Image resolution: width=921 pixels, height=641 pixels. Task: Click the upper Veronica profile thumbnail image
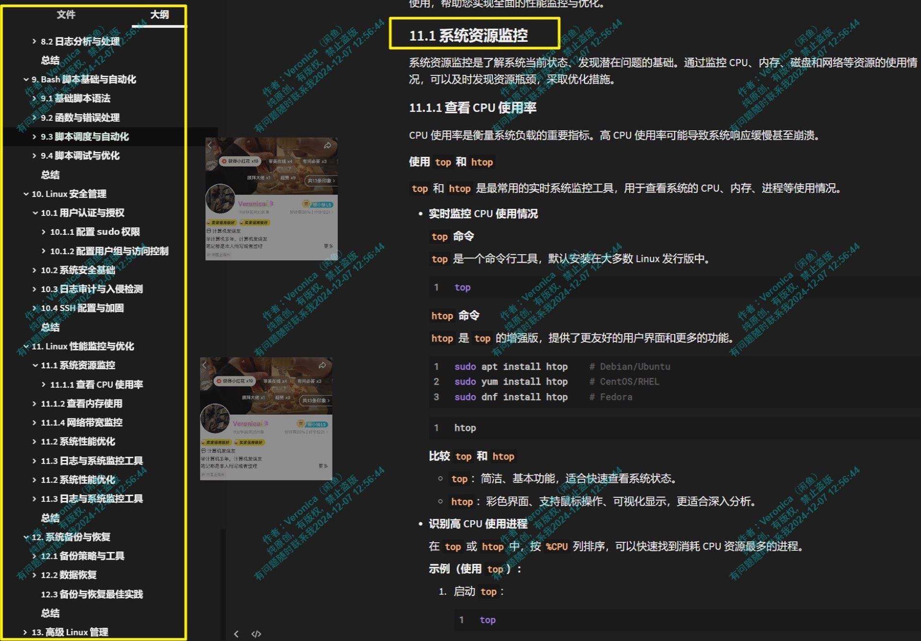pyautogui.click(x=272, y=199)
